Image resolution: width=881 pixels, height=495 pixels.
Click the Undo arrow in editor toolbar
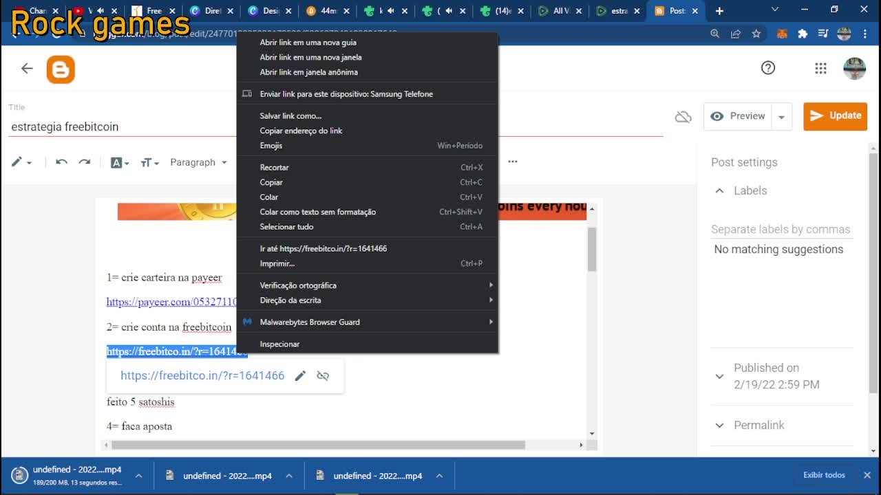click(x=61, y=162)
